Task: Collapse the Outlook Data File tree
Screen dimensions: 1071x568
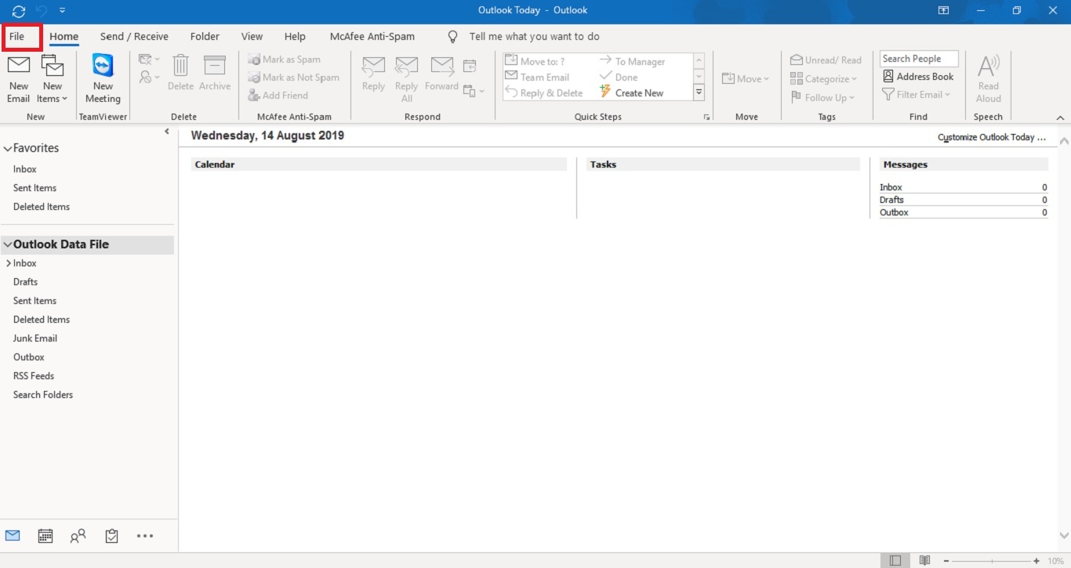Action: [8, 244]
